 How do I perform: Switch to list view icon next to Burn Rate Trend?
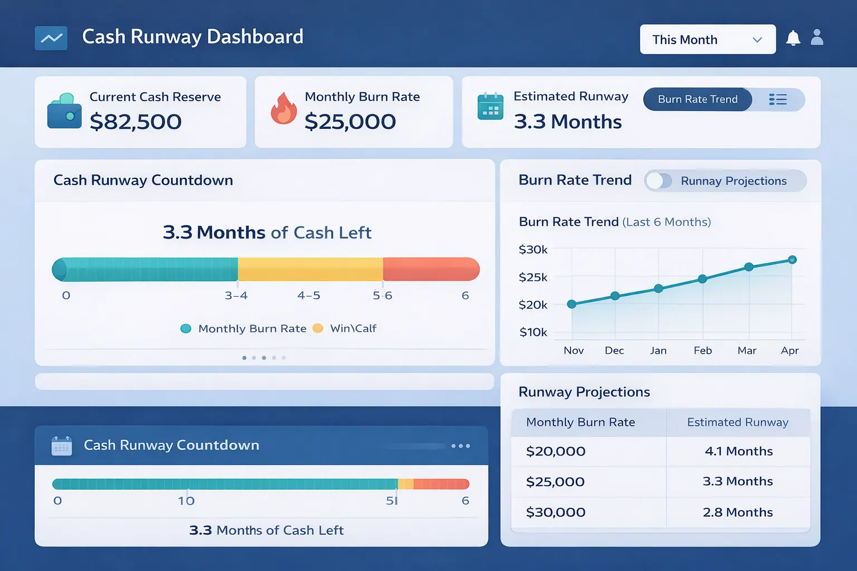coord(778,99)
